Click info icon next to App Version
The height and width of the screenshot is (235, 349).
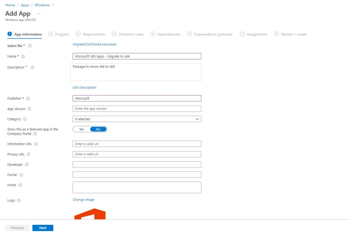point(29,109)
